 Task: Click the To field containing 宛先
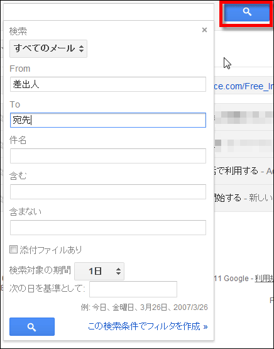click(108, 120)
